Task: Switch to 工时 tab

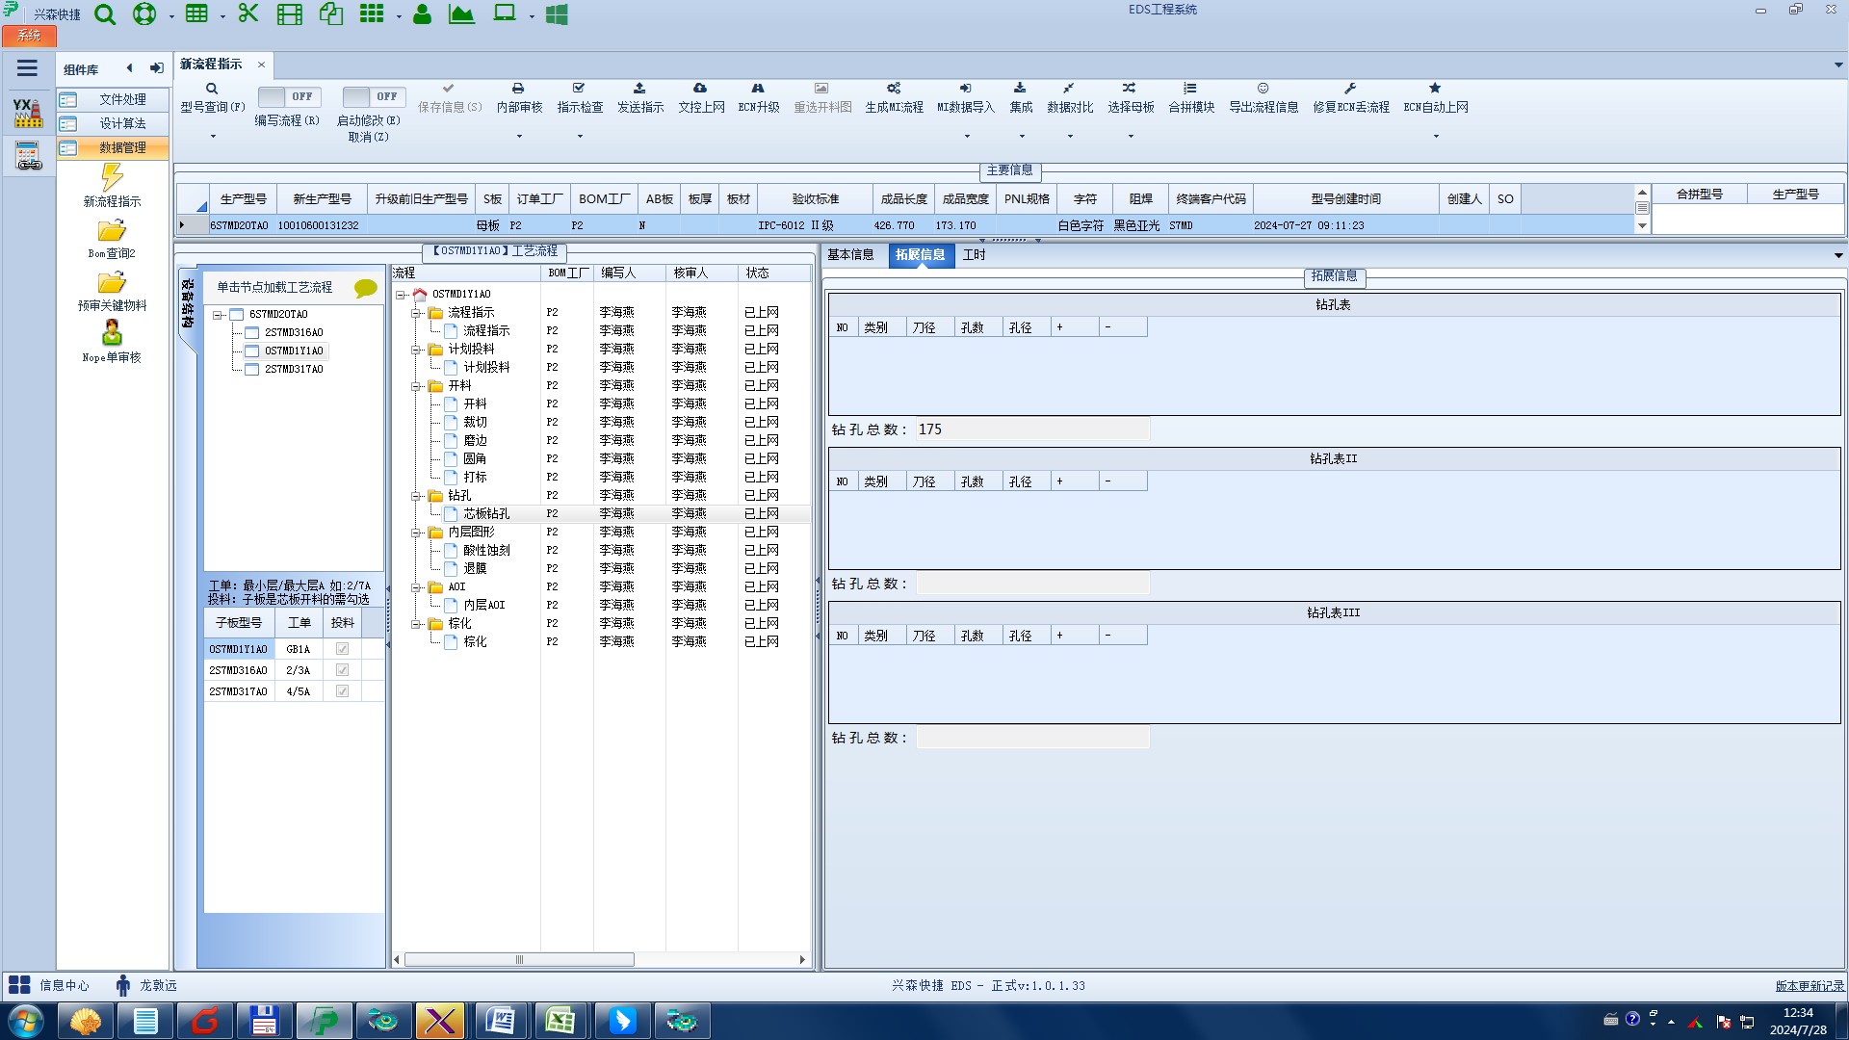Action: 975,255
